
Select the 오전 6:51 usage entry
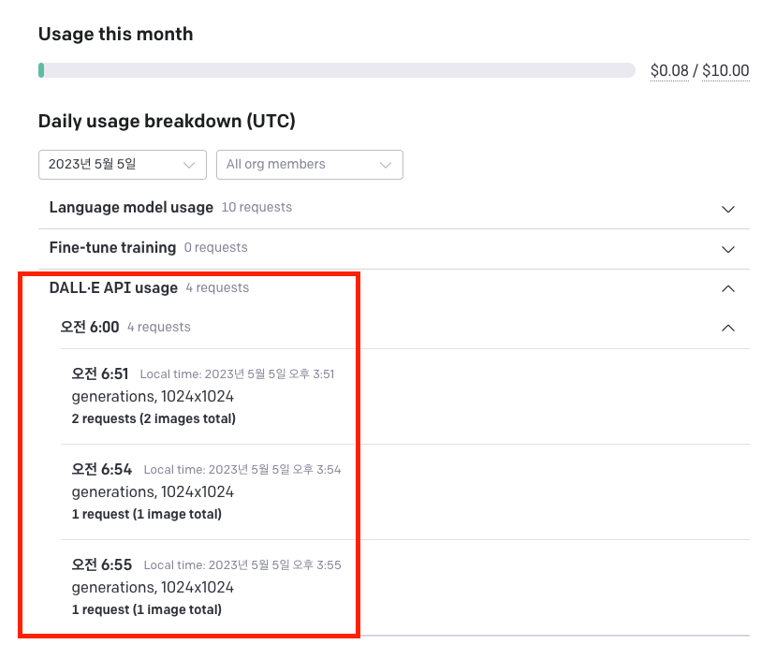click(404, 396)
